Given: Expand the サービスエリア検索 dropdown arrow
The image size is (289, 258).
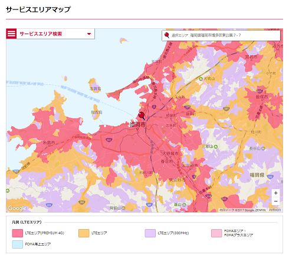Looking at the screenshot, I should coord(89,34).
